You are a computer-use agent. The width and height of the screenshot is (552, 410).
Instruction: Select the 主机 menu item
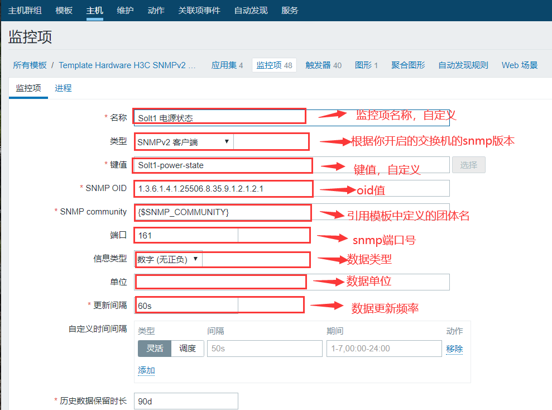pyautogui.click(x=95, y=11)
